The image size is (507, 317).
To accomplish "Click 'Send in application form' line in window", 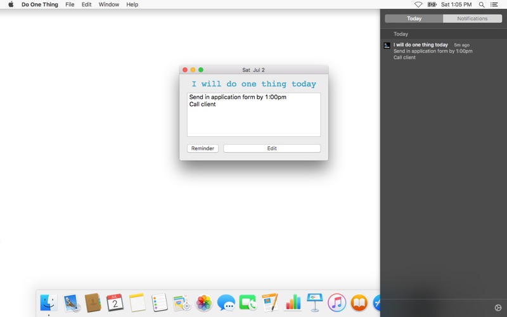I will coord(238,97).
